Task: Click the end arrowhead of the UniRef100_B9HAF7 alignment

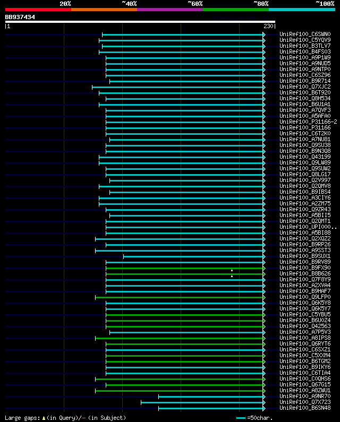Action: (x=264, y=292)
